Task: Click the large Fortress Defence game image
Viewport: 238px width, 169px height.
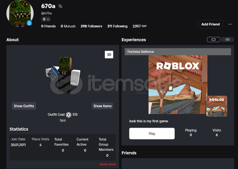Action: pos(178,84)
